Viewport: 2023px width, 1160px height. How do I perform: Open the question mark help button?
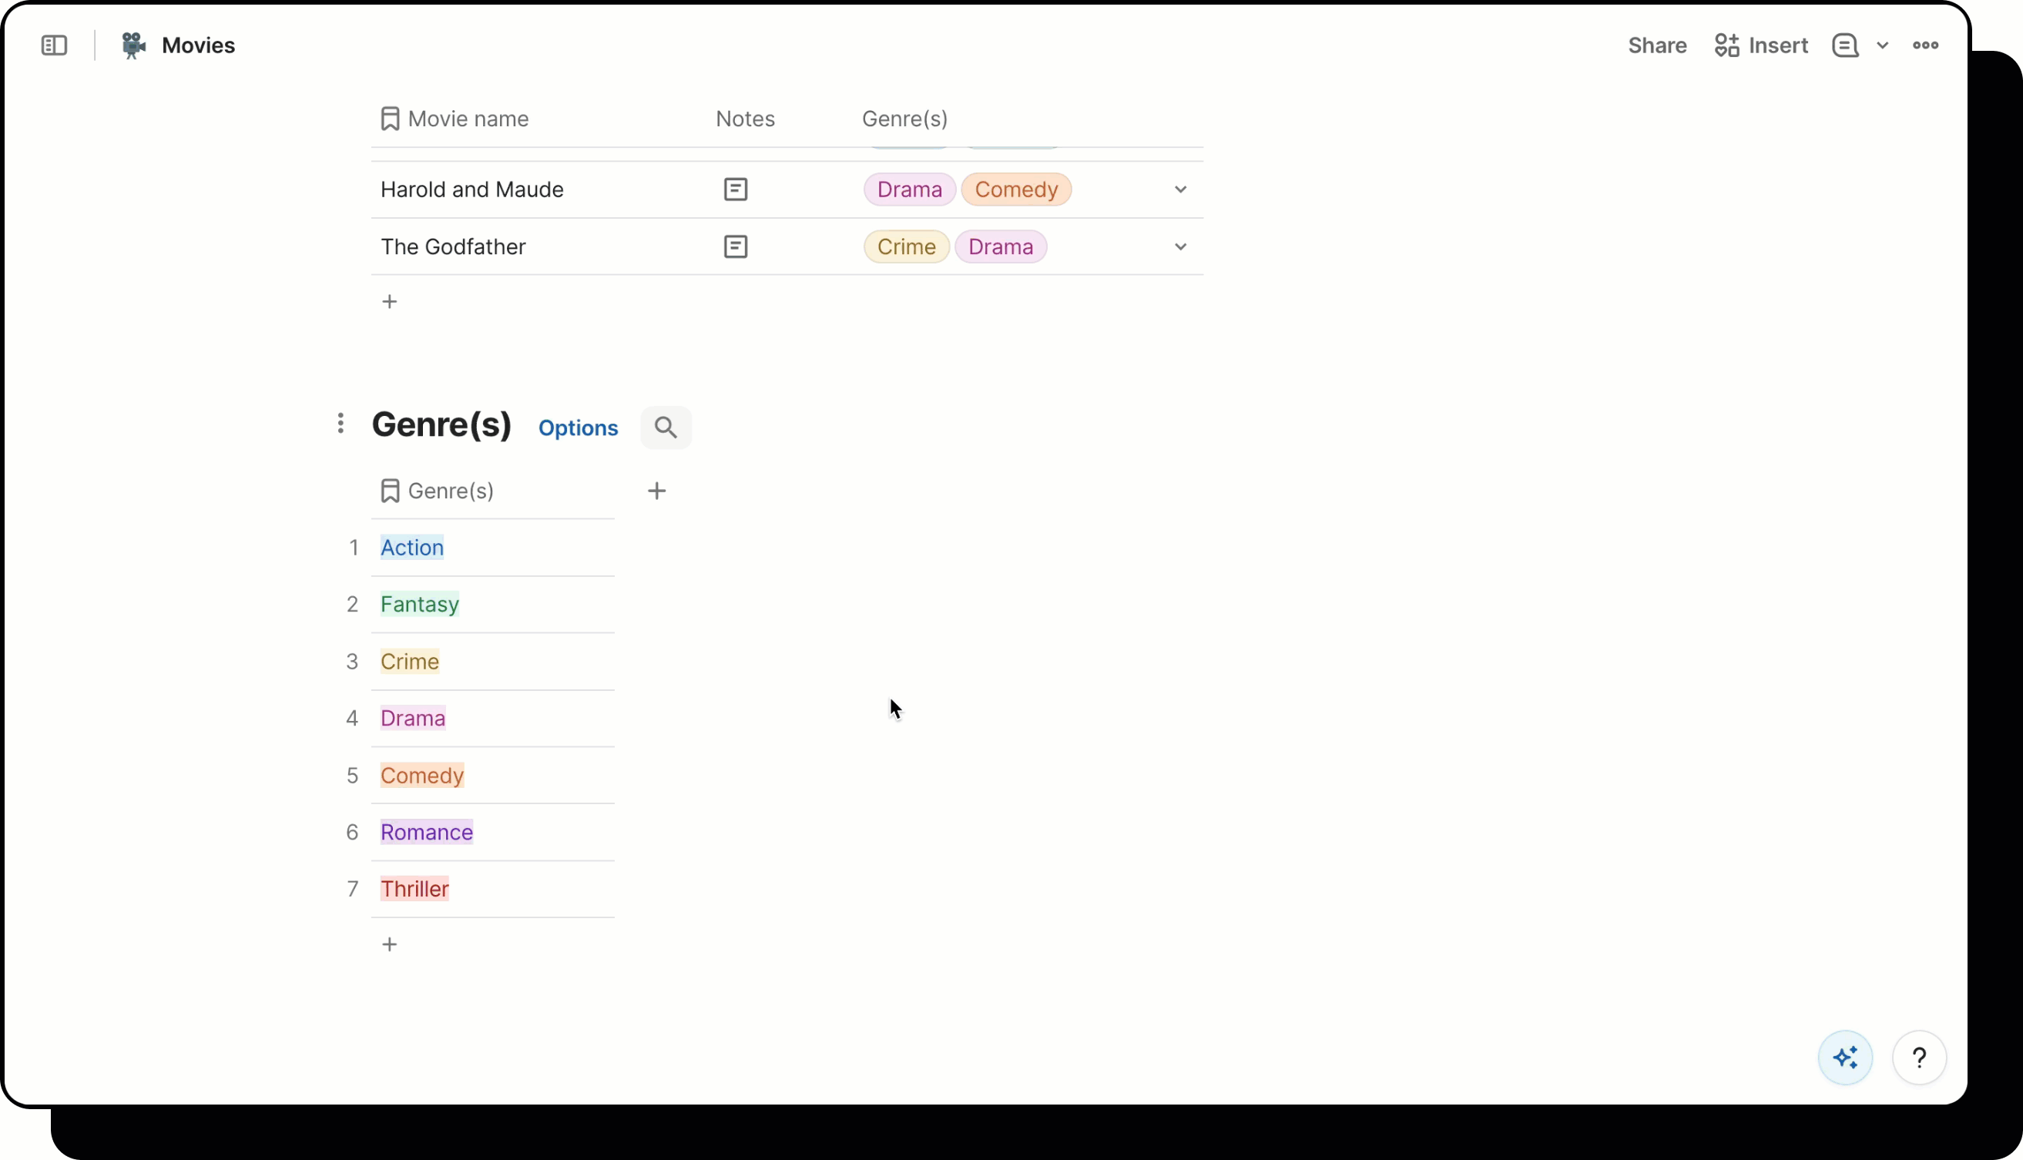click(1919, 1058)
